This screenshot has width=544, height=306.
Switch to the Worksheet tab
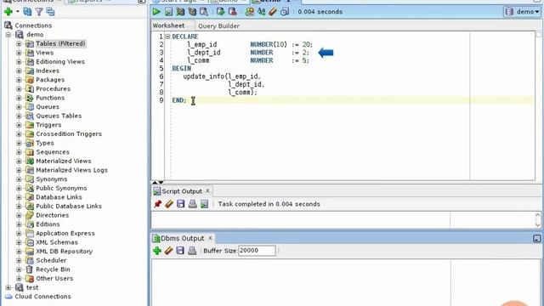pos(169,25)
